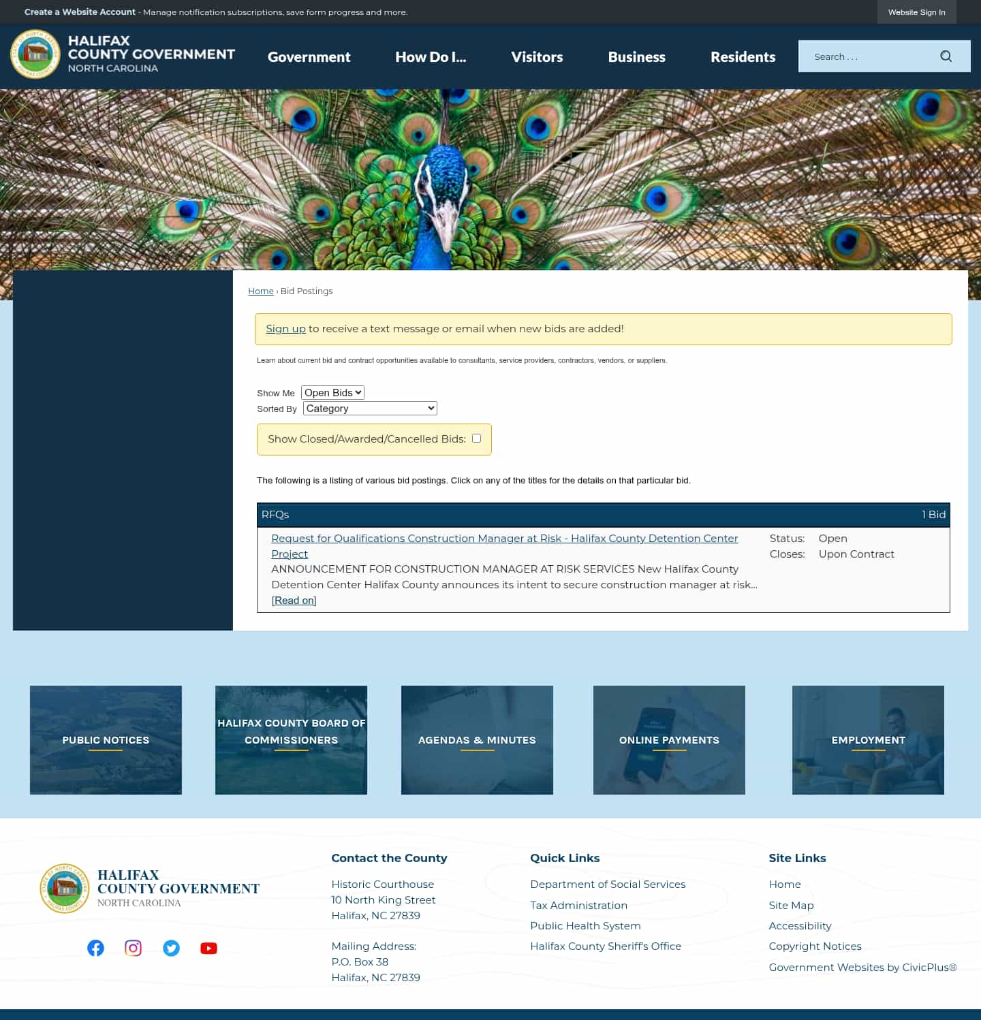
Task: Click the footer county seal logo
Action: (65, 889)
